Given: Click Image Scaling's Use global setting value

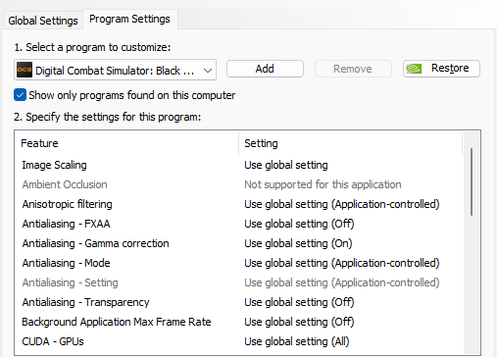Looking at the screenshot, I should pos(286,165).
